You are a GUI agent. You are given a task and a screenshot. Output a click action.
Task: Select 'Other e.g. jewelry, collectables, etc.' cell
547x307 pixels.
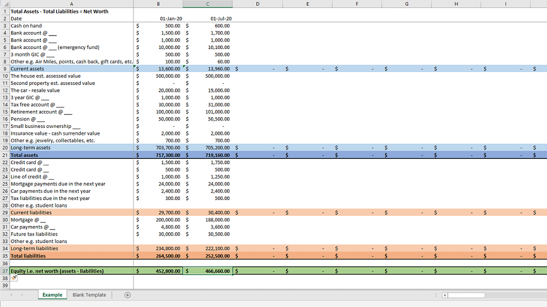click(x=72, y=140)
